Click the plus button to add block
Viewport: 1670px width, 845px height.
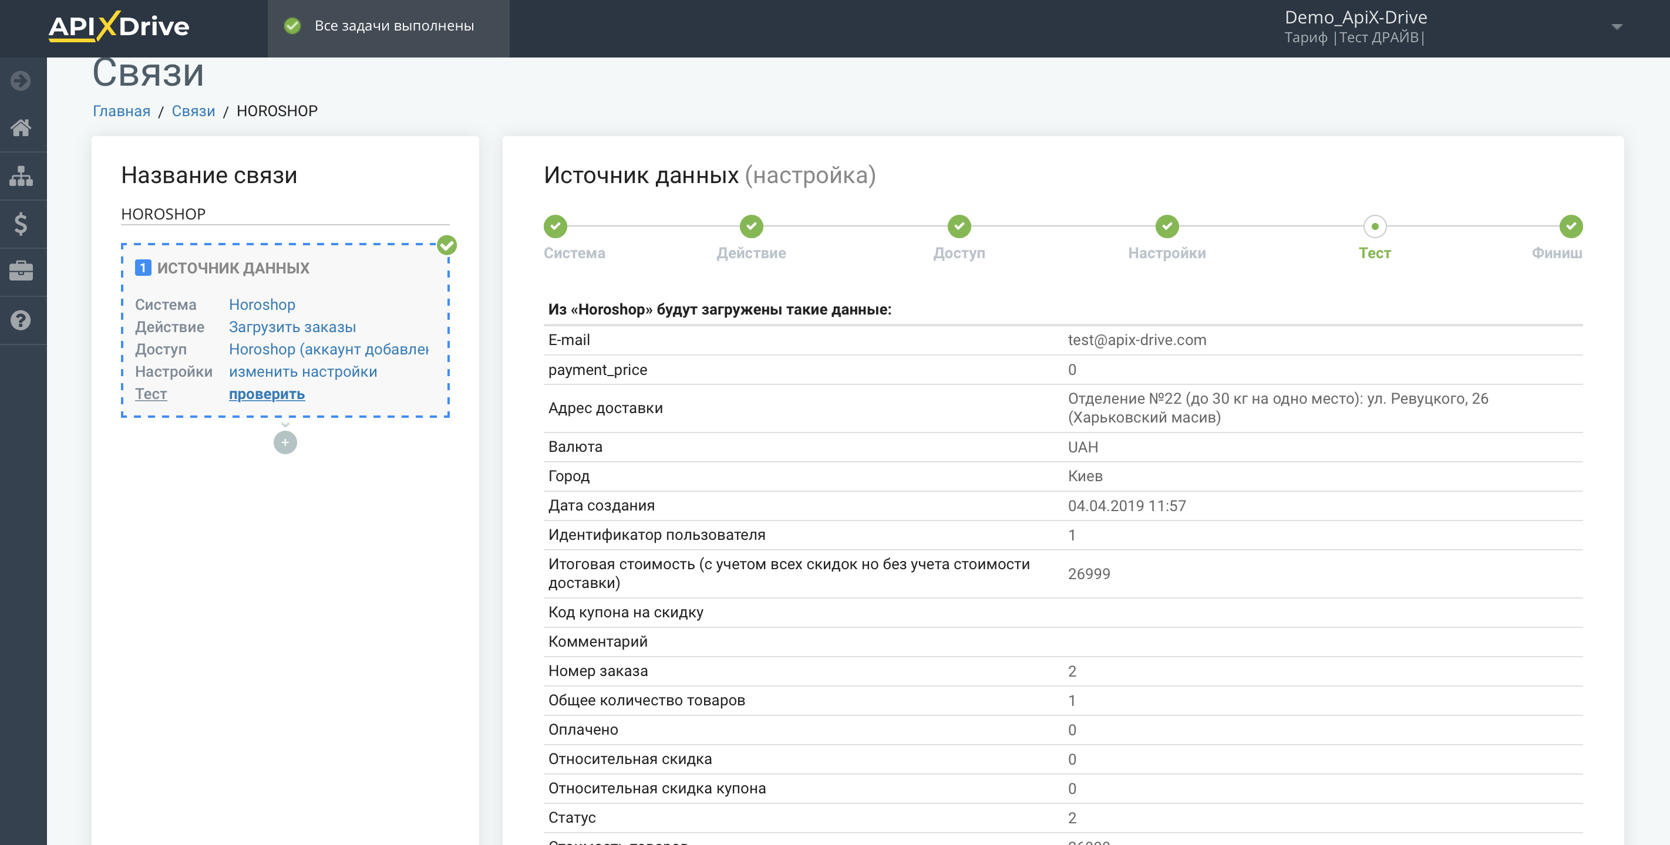tap(285, 442)
